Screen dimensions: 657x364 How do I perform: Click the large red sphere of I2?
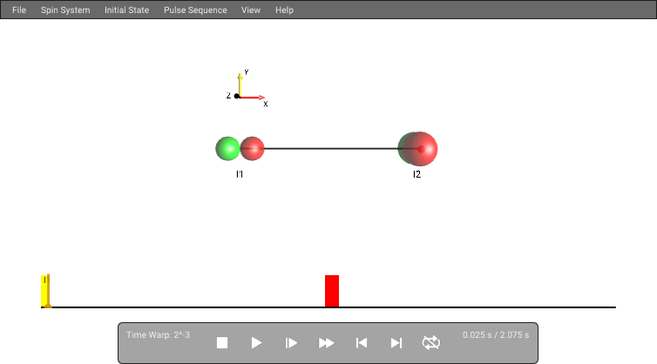tap(420, 149)
